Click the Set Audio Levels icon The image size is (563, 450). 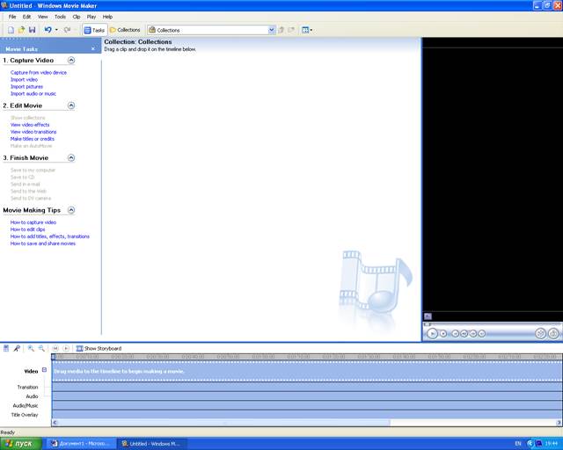(6, 348)
